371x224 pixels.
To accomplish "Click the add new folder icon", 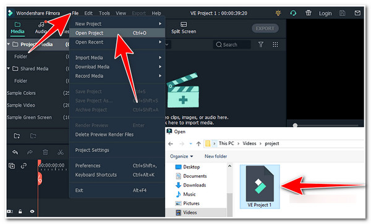I will coord(17,136).
